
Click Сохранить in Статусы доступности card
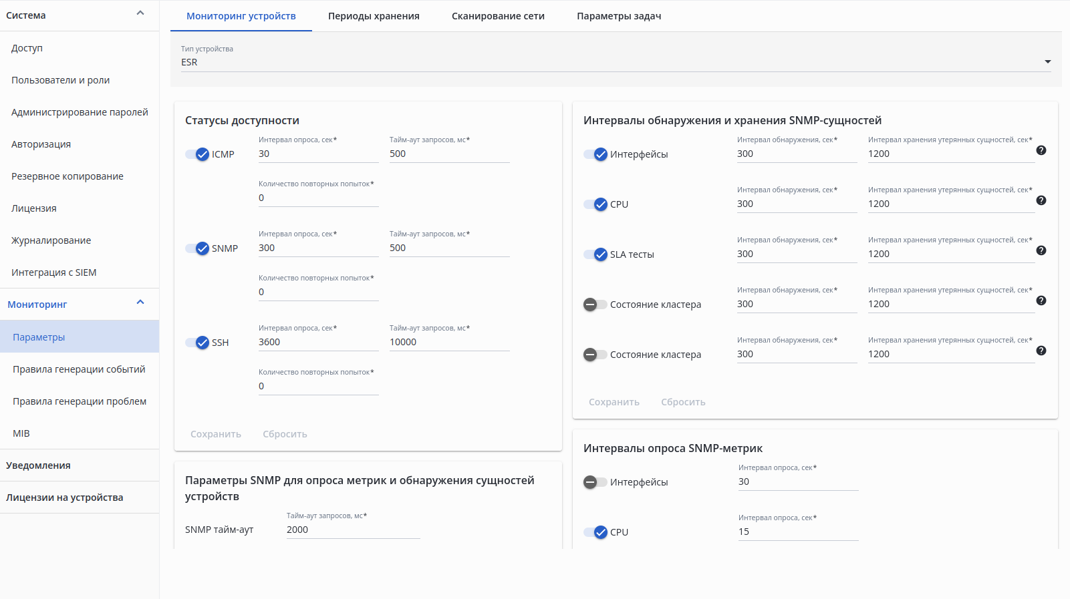click(x=216, y=434)
